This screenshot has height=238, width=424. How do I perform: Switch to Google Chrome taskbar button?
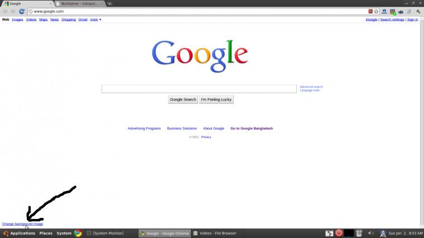click(x=165, y=233)
